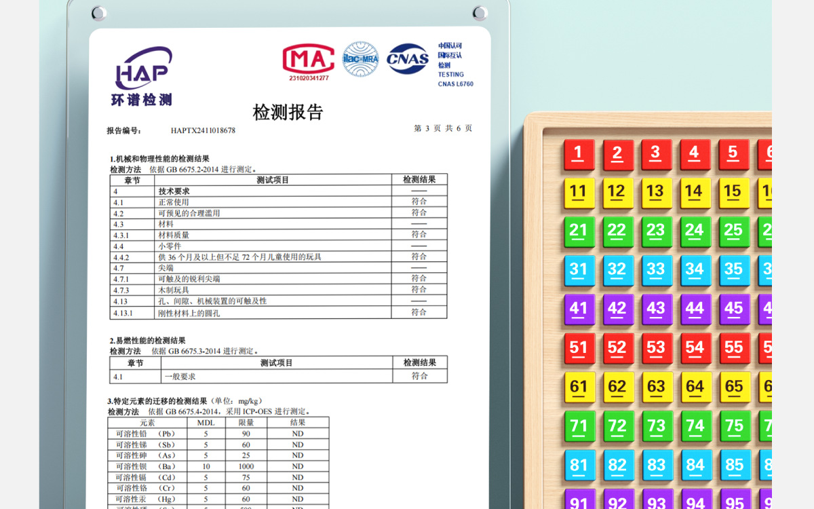
Task: Click the yellow number tile 61
Action: [x=579, y=388]
